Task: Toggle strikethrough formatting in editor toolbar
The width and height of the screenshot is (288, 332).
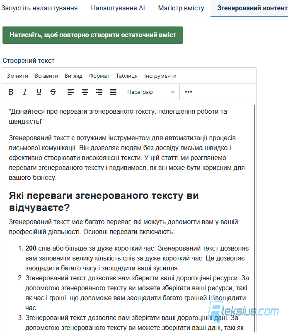Action: 53,92
